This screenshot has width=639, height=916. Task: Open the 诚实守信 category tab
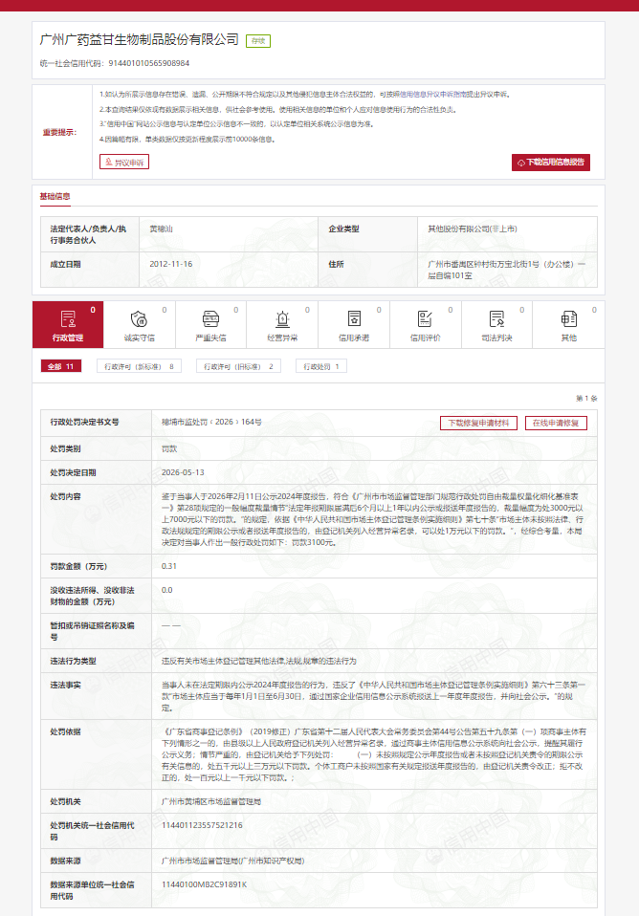(x=139, y=325)
